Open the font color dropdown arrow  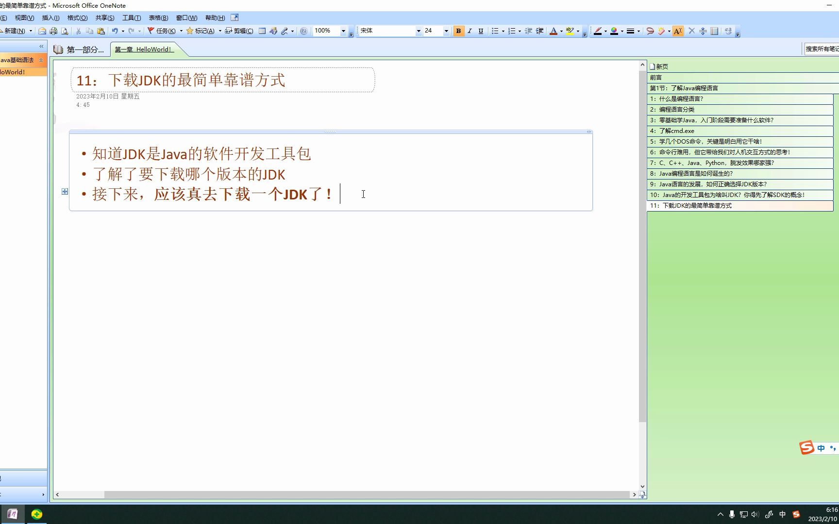click(x=562, y=31)
